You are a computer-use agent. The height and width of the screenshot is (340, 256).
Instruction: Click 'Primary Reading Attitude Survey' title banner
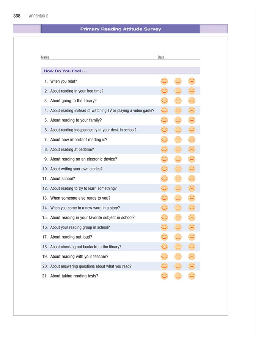point(121,29)
